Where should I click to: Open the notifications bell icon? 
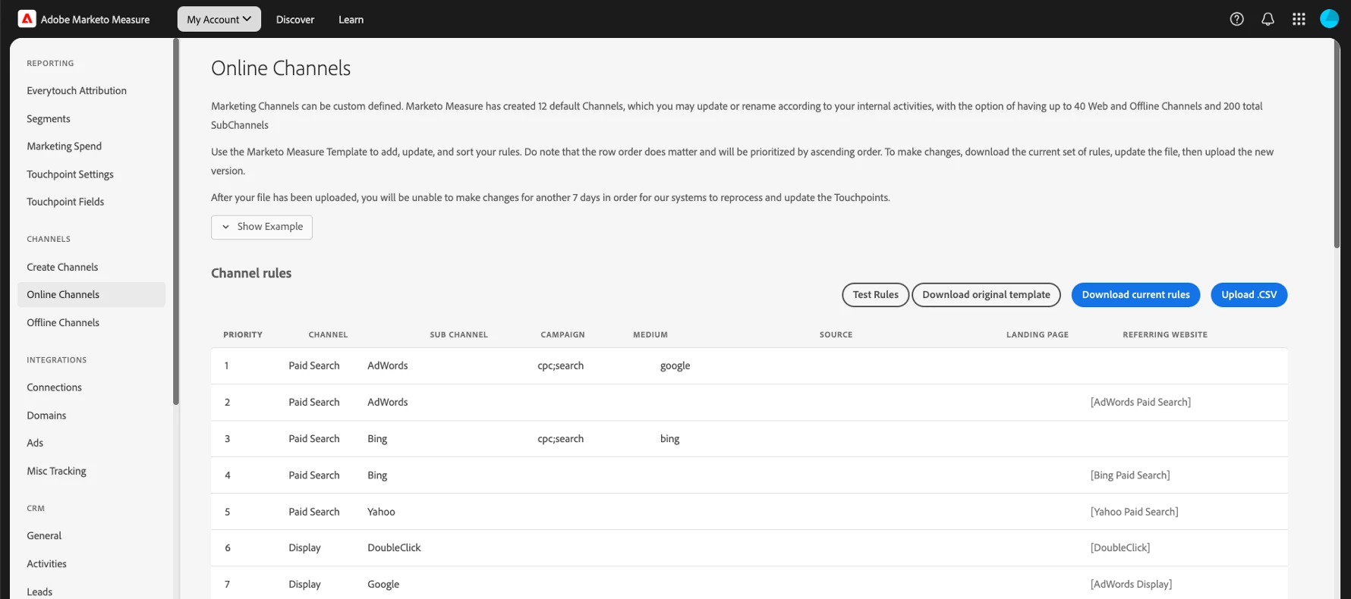tap(1268, 19)
